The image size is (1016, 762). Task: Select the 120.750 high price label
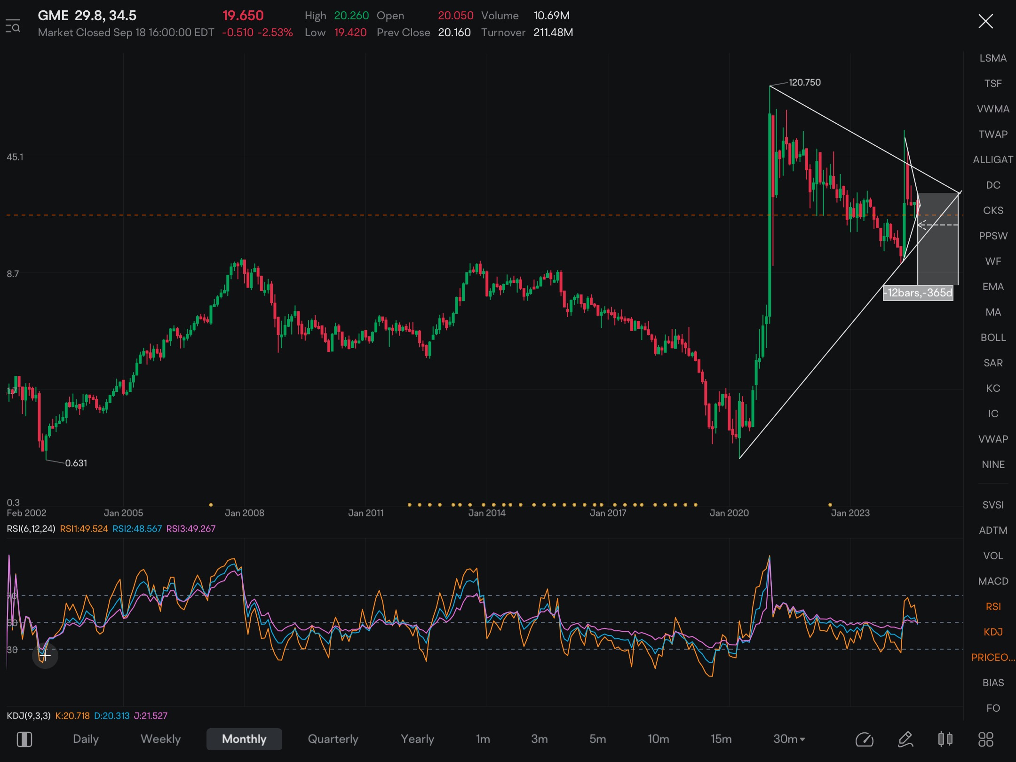804,82
